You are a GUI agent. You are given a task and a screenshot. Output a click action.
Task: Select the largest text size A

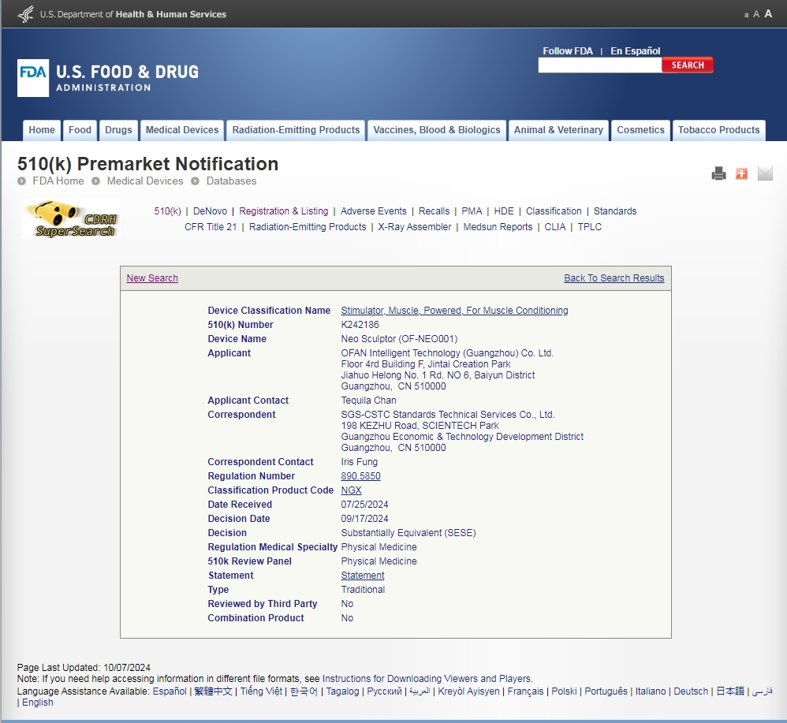pos(768,13)
